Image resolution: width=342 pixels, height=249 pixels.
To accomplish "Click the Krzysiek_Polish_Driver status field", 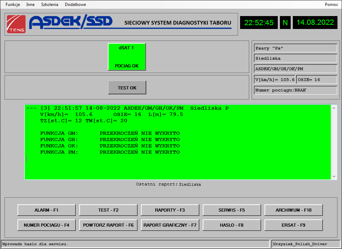I will coord(306,244).
